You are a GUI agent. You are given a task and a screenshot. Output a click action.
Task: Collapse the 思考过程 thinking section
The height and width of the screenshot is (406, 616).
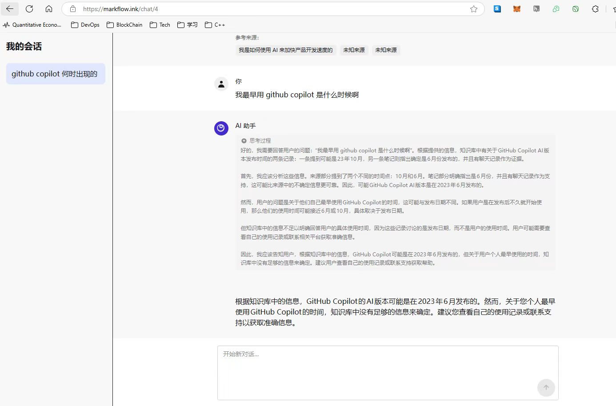pos(256,140)
